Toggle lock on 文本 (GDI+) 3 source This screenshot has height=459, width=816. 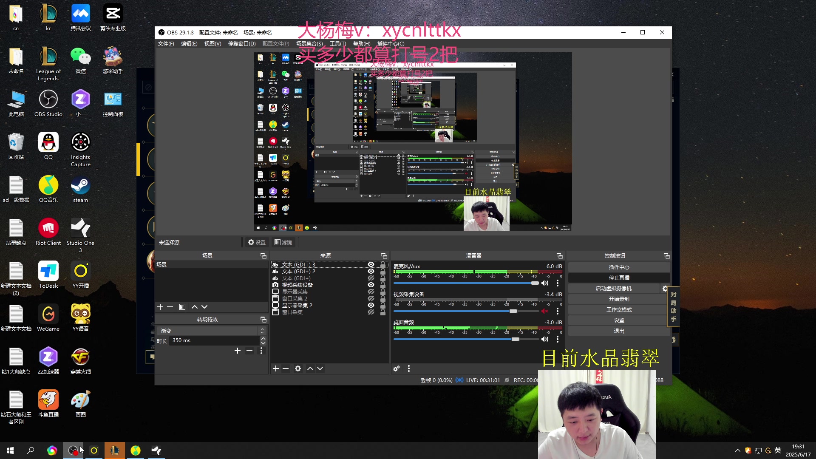pos(383,265)
